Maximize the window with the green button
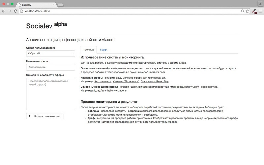The image size is (264, 165). (x=12, y=4)
